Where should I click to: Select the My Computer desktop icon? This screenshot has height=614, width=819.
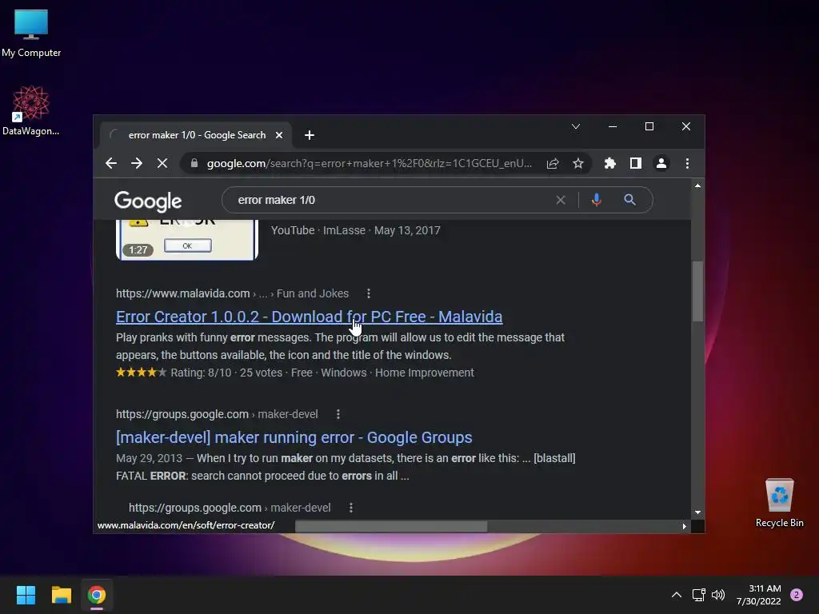31,32
